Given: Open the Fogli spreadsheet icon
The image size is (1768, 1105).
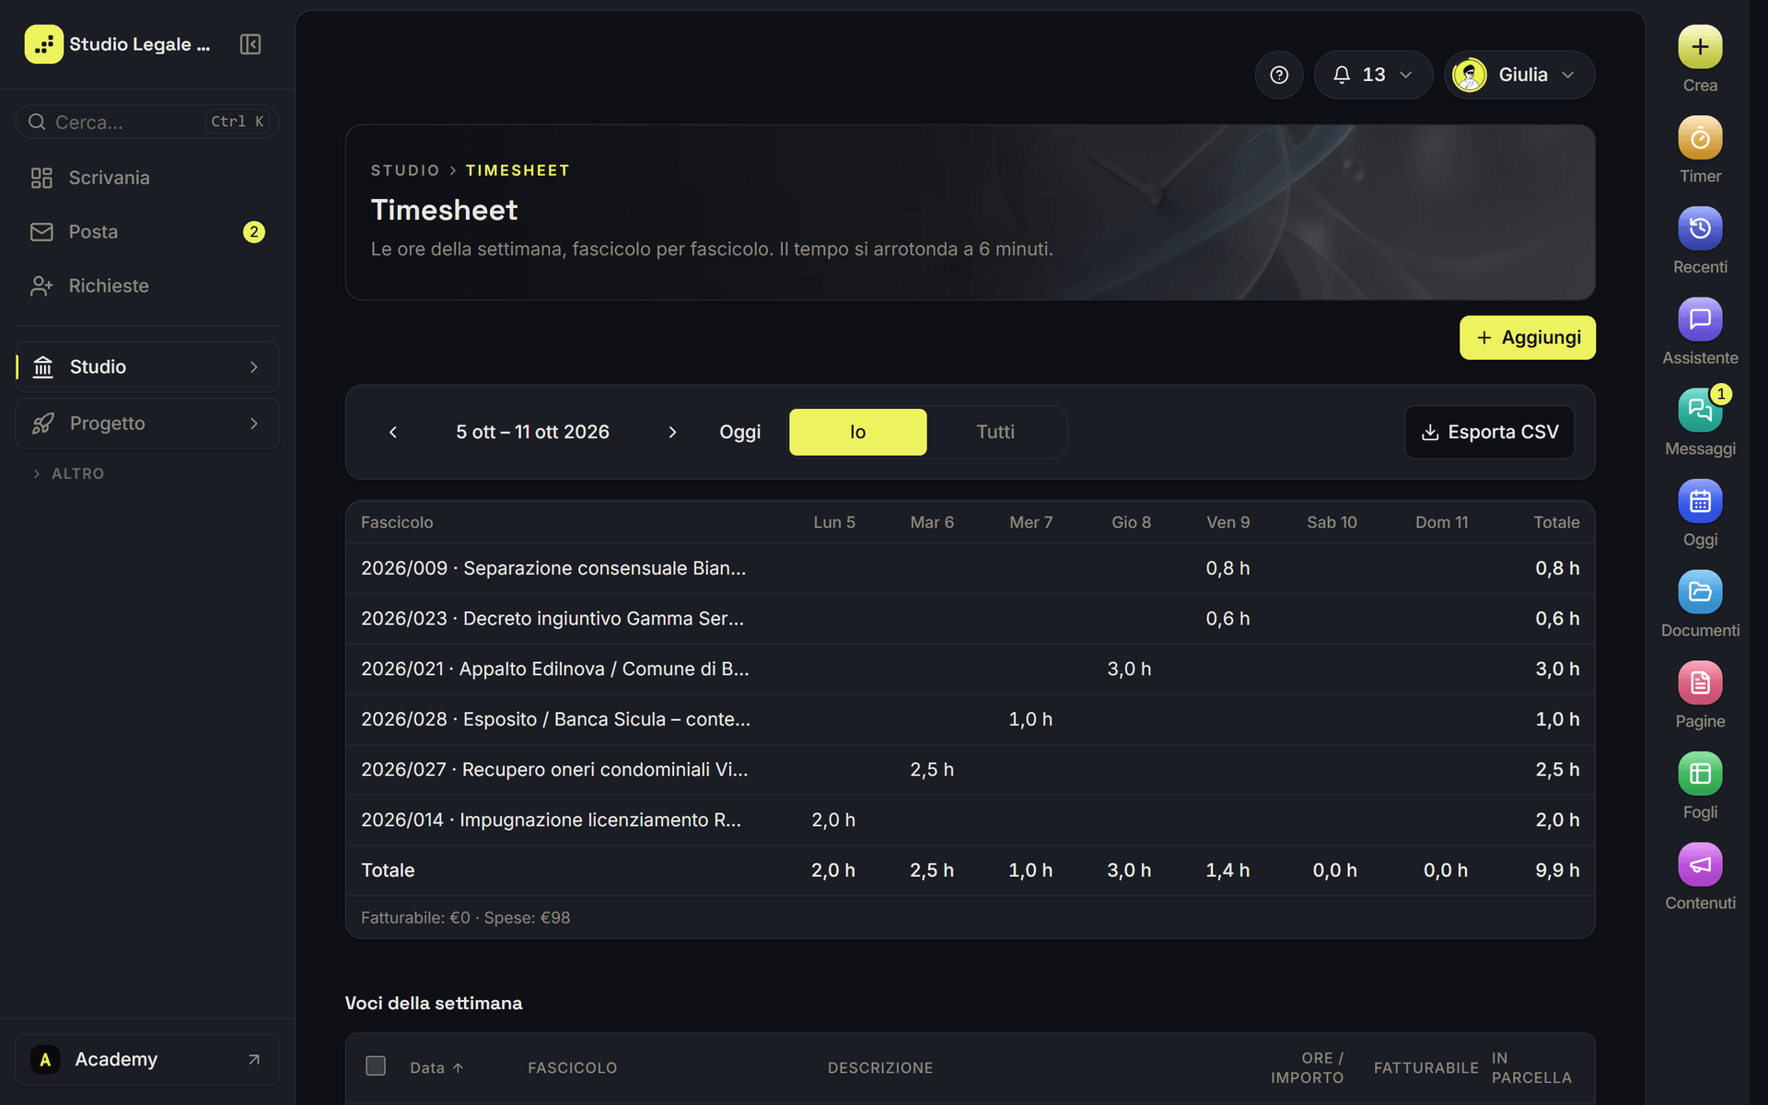Looking at the screenshot, I should point(1700,773).
